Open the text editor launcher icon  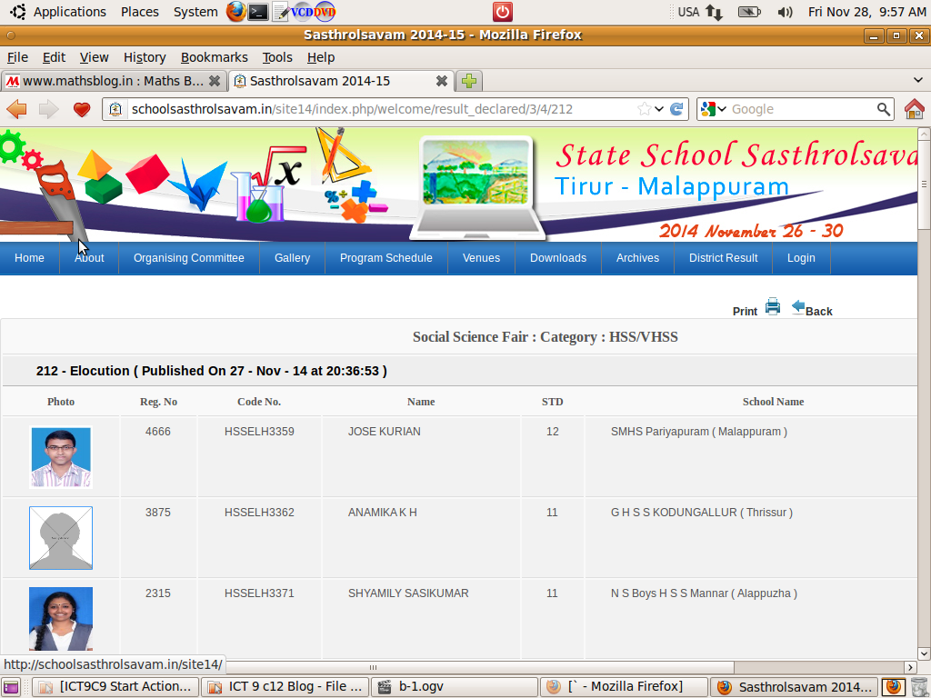pyautogui.click(x=280, y=11)
